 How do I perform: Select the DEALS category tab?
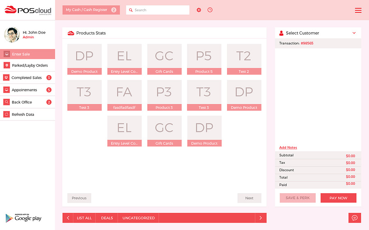[x=107, y=218]
